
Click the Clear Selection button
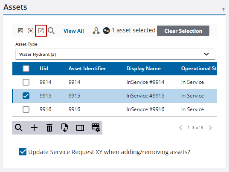click(183, 31)
